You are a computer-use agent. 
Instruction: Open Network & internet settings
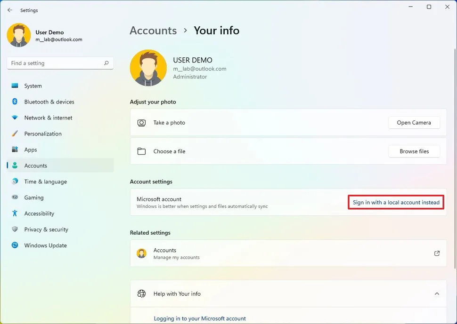click(x=48, y=118)
